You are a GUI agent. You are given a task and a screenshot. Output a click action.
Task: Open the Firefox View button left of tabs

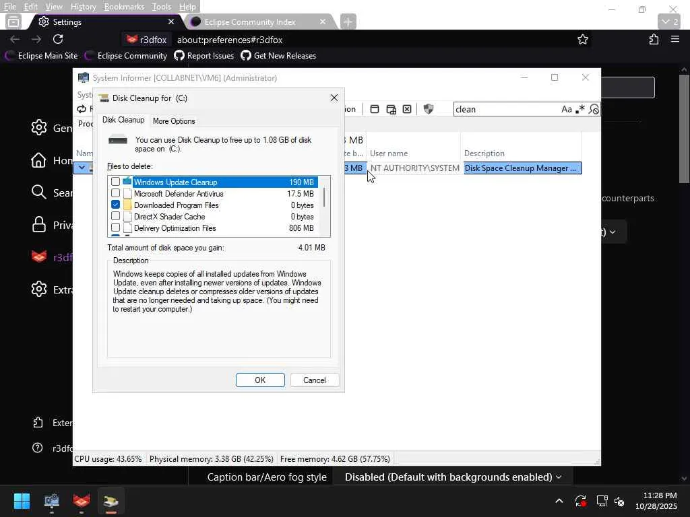pos(13,22)
